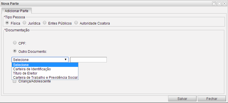Choose the Jurídica person type option
Screen dimensions: 228x103
pyautogui.click(x=25, y=23)
